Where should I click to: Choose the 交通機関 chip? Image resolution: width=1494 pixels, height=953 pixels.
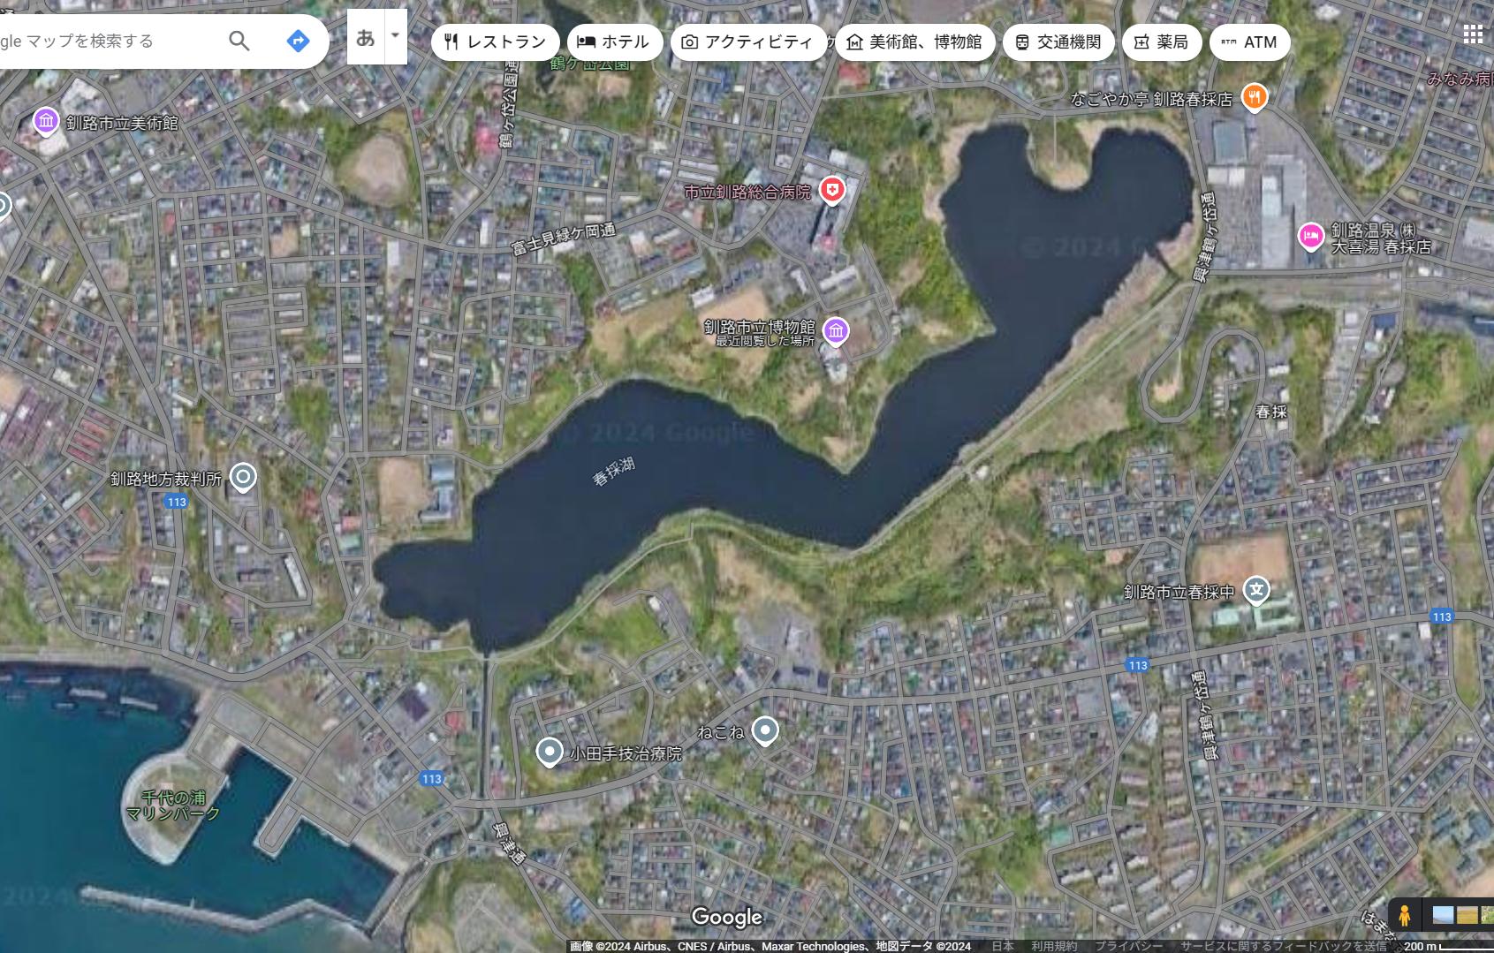[x=1058, y=42]
